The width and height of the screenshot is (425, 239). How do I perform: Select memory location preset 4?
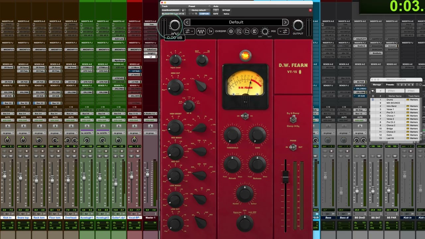point(409,85)
